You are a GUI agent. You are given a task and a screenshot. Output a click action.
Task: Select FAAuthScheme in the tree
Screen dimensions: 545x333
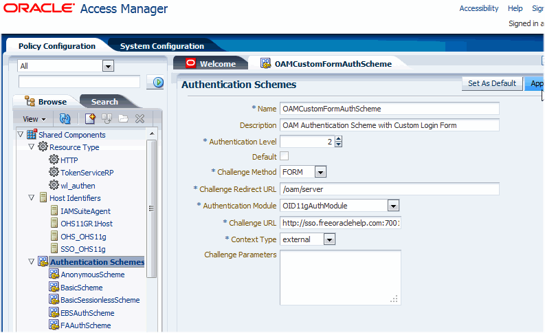(85, 325)
